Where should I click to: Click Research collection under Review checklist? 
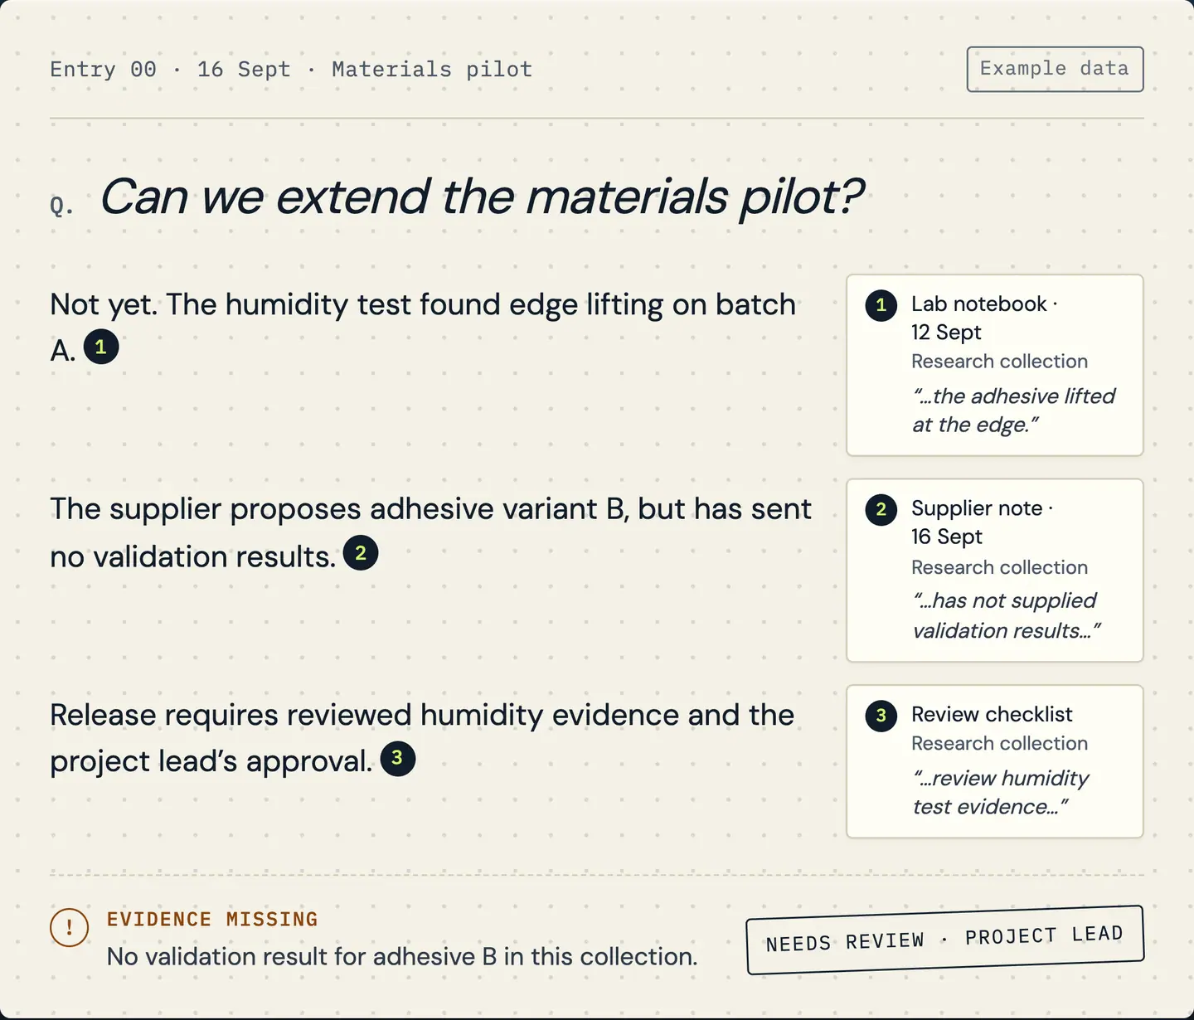pos(999,744)
